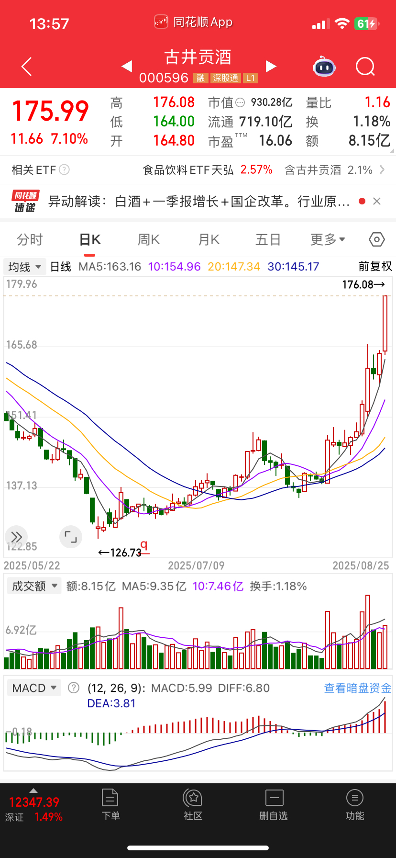Switch to 分时 tab
396x858 pixels.
click(x=30, y=239)
